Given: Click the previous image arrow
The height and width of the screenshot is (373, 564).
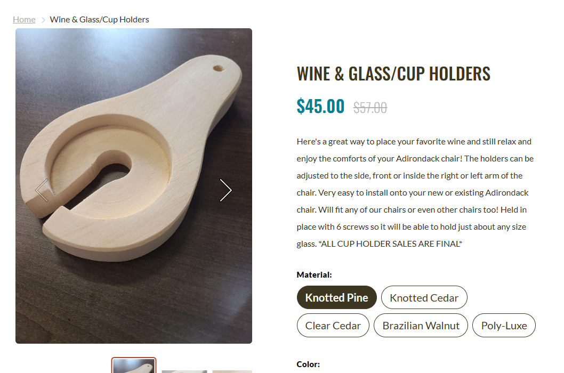Looking at the screenshot, I should pos(42,190).
